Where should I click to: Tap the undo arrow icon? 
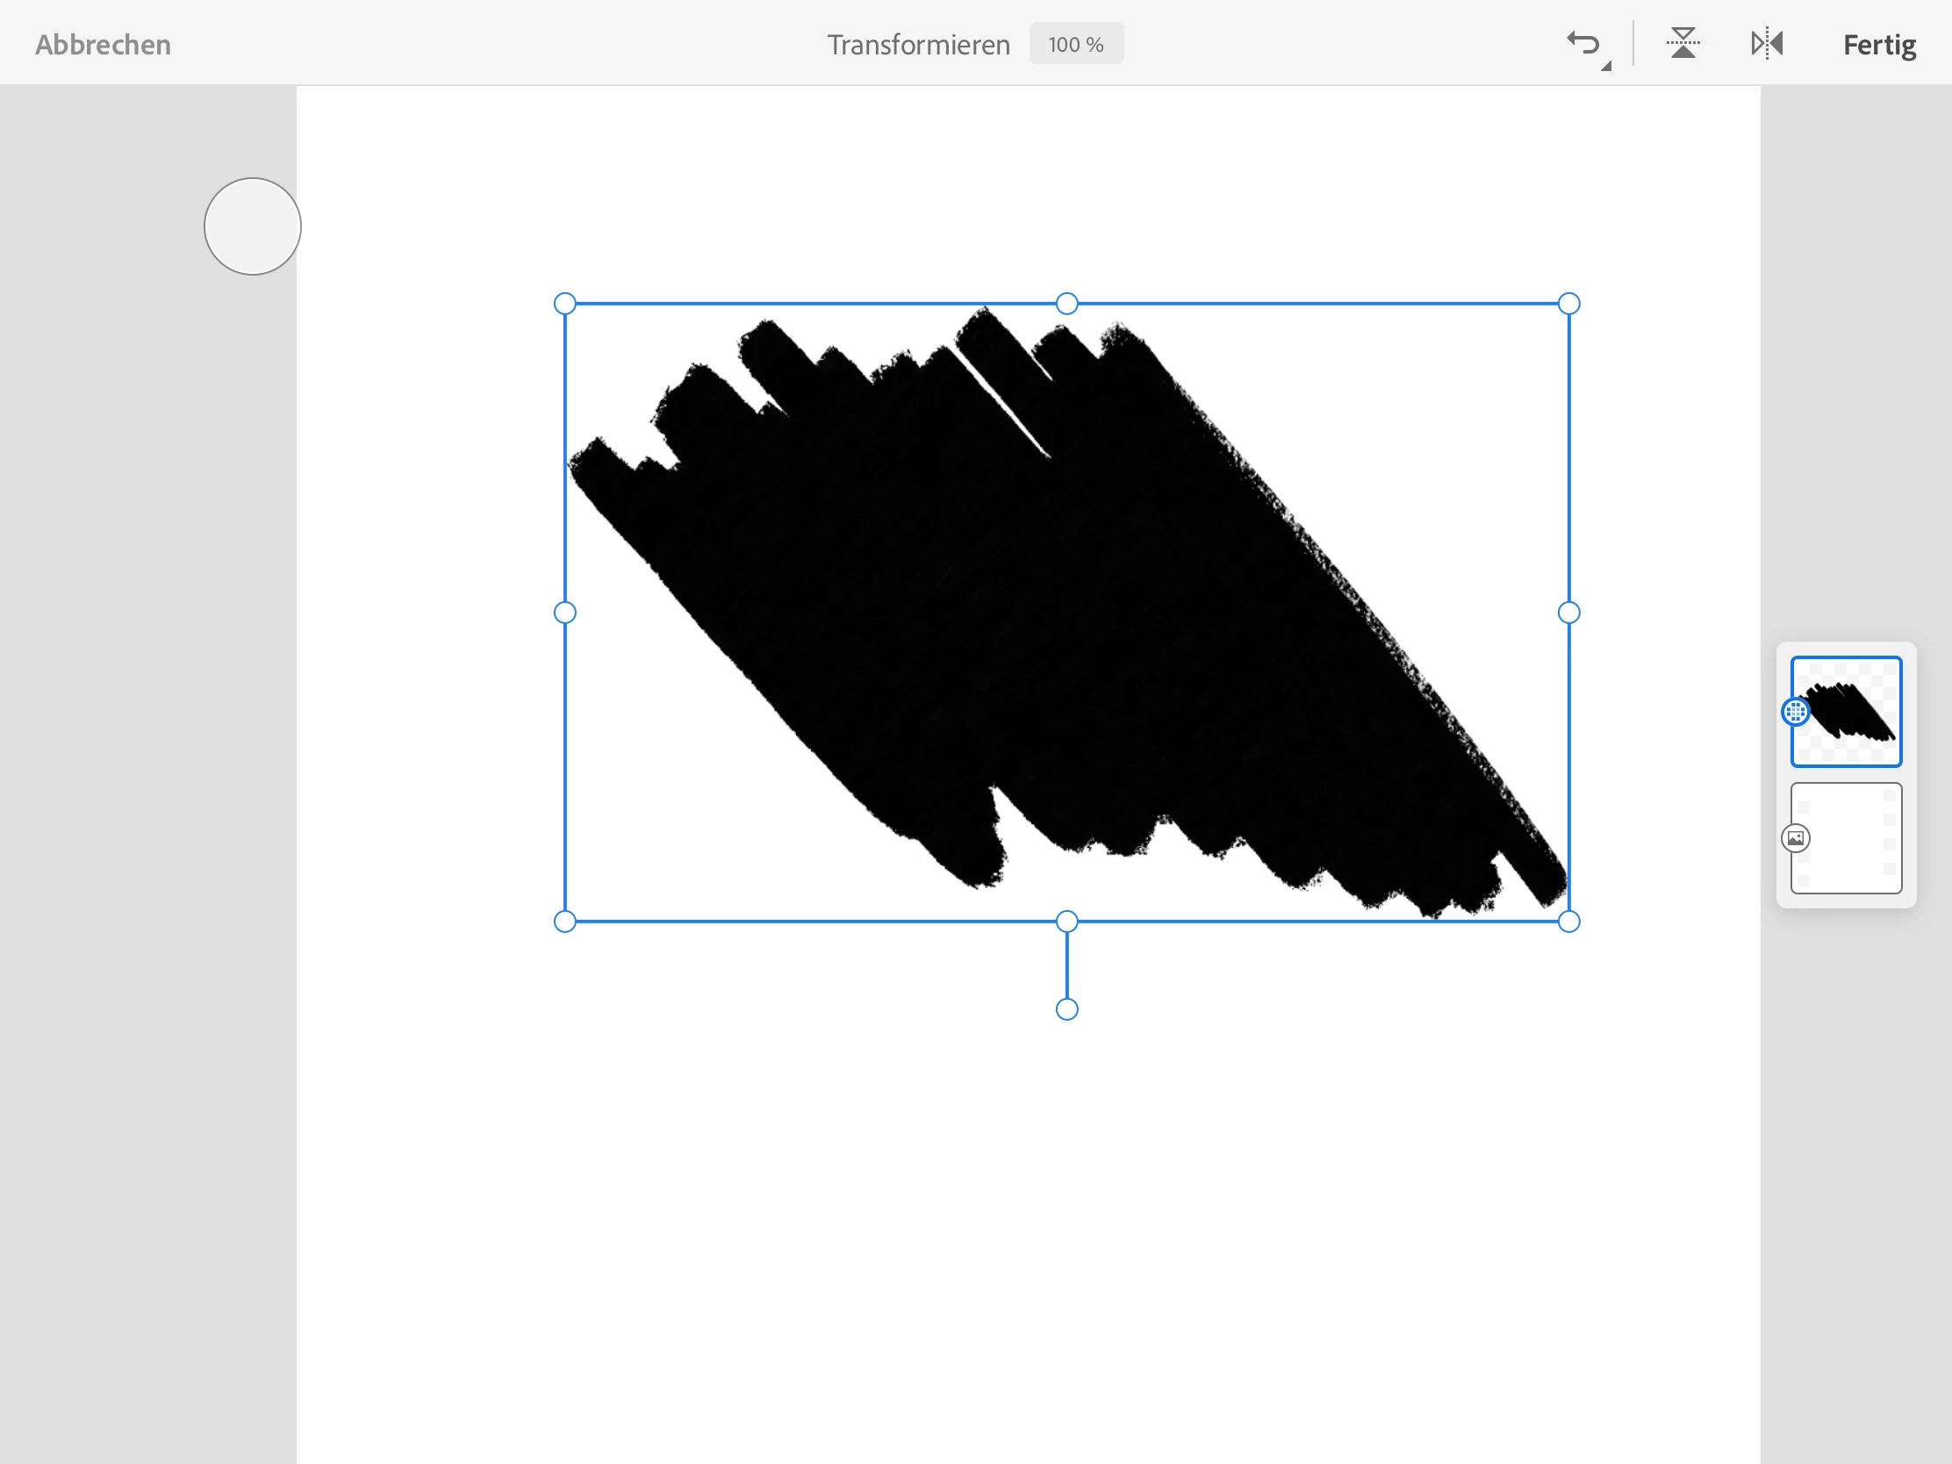[1583, 43]
